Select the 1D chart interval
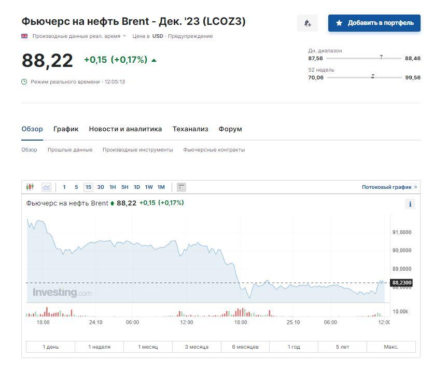The image size is (433, 372). tap(137, 187)
